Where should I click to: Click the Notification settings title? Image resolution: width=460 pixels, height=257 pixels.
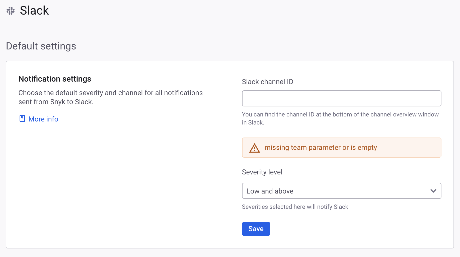pos(55,79)
